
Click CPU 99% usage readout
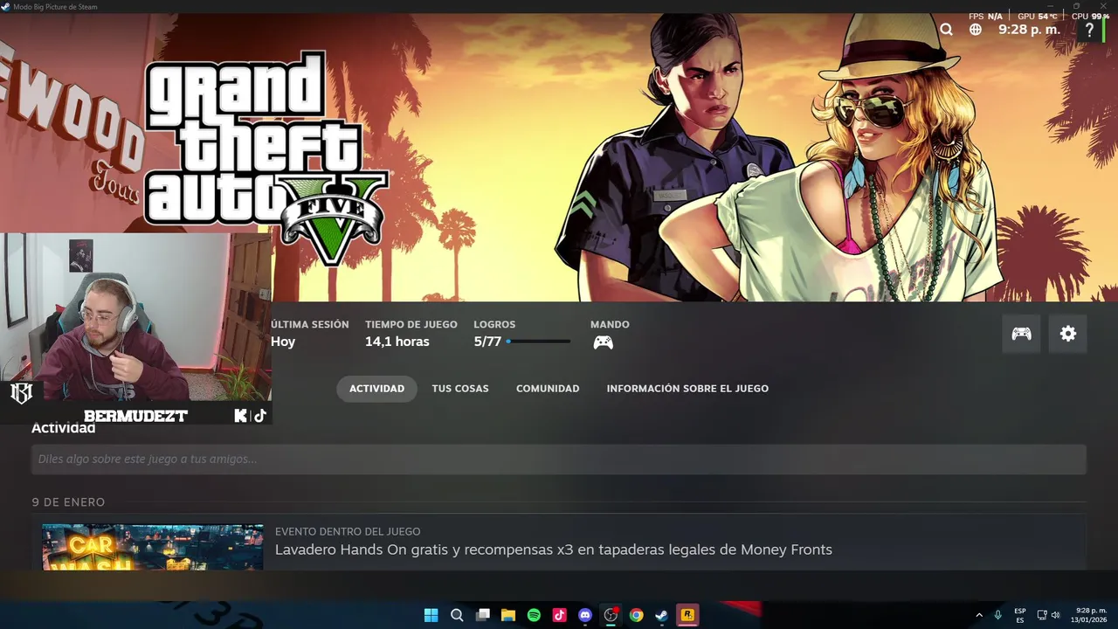[x=1090, y=17]
